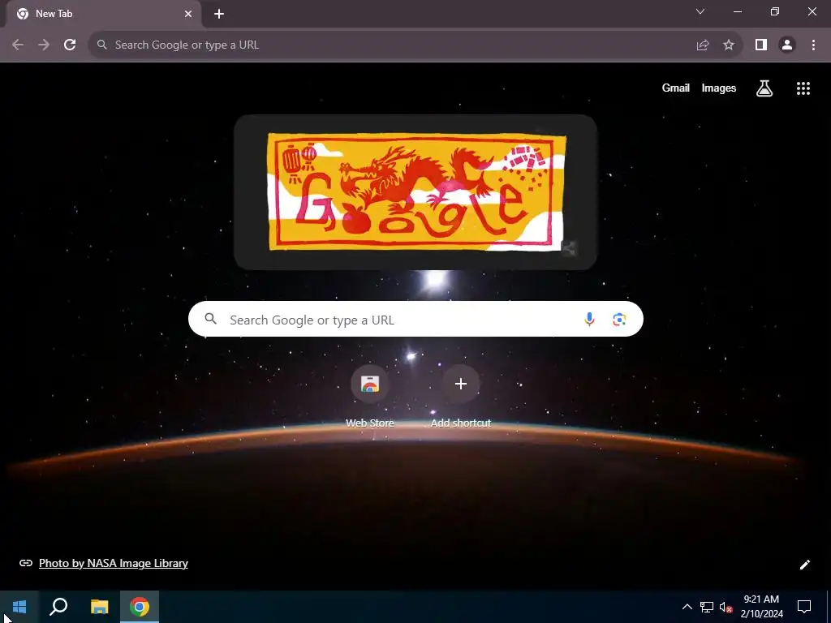Select the Chrome taskbar icon
The image size is (831, 623).
[x=140, y=607]
